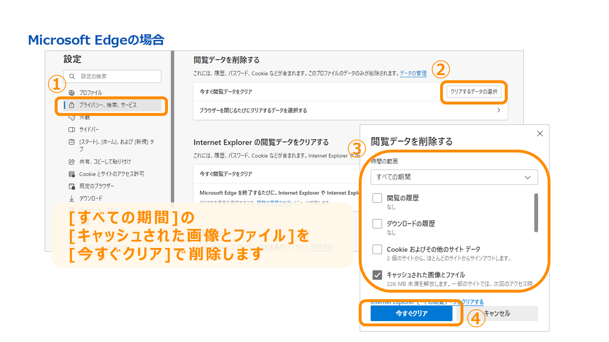This screenshot has width=609, height=342.
Task: Expand ブラウザーを閉じるたびにクリアするデータを選択する row
Action: coord(350,110)
